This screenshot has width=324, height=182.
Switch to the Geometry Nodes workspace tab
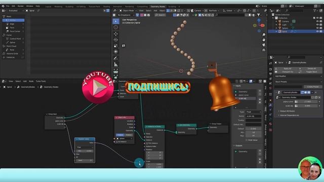(157, 7)
